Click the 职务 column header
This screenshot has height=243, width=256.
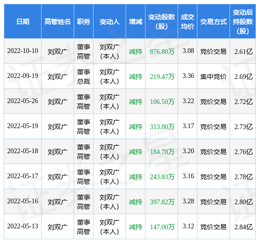[84, 21]
